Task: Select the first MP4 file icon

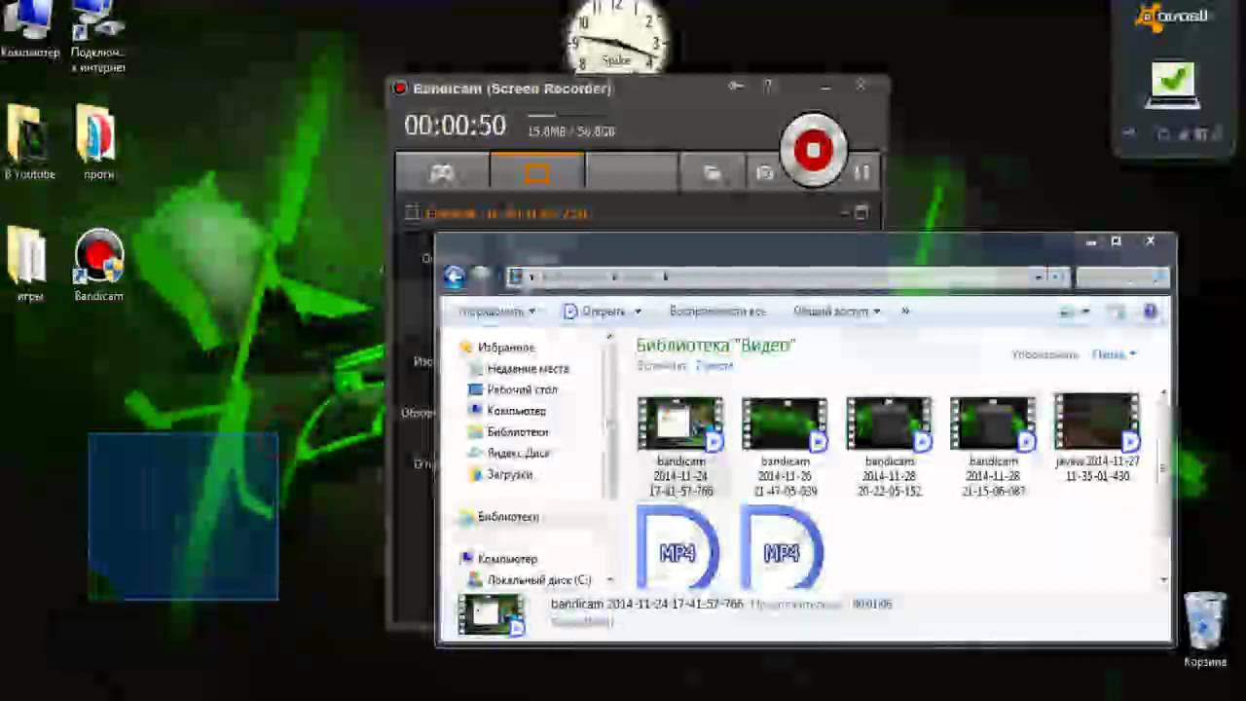Action: point(678,548)
